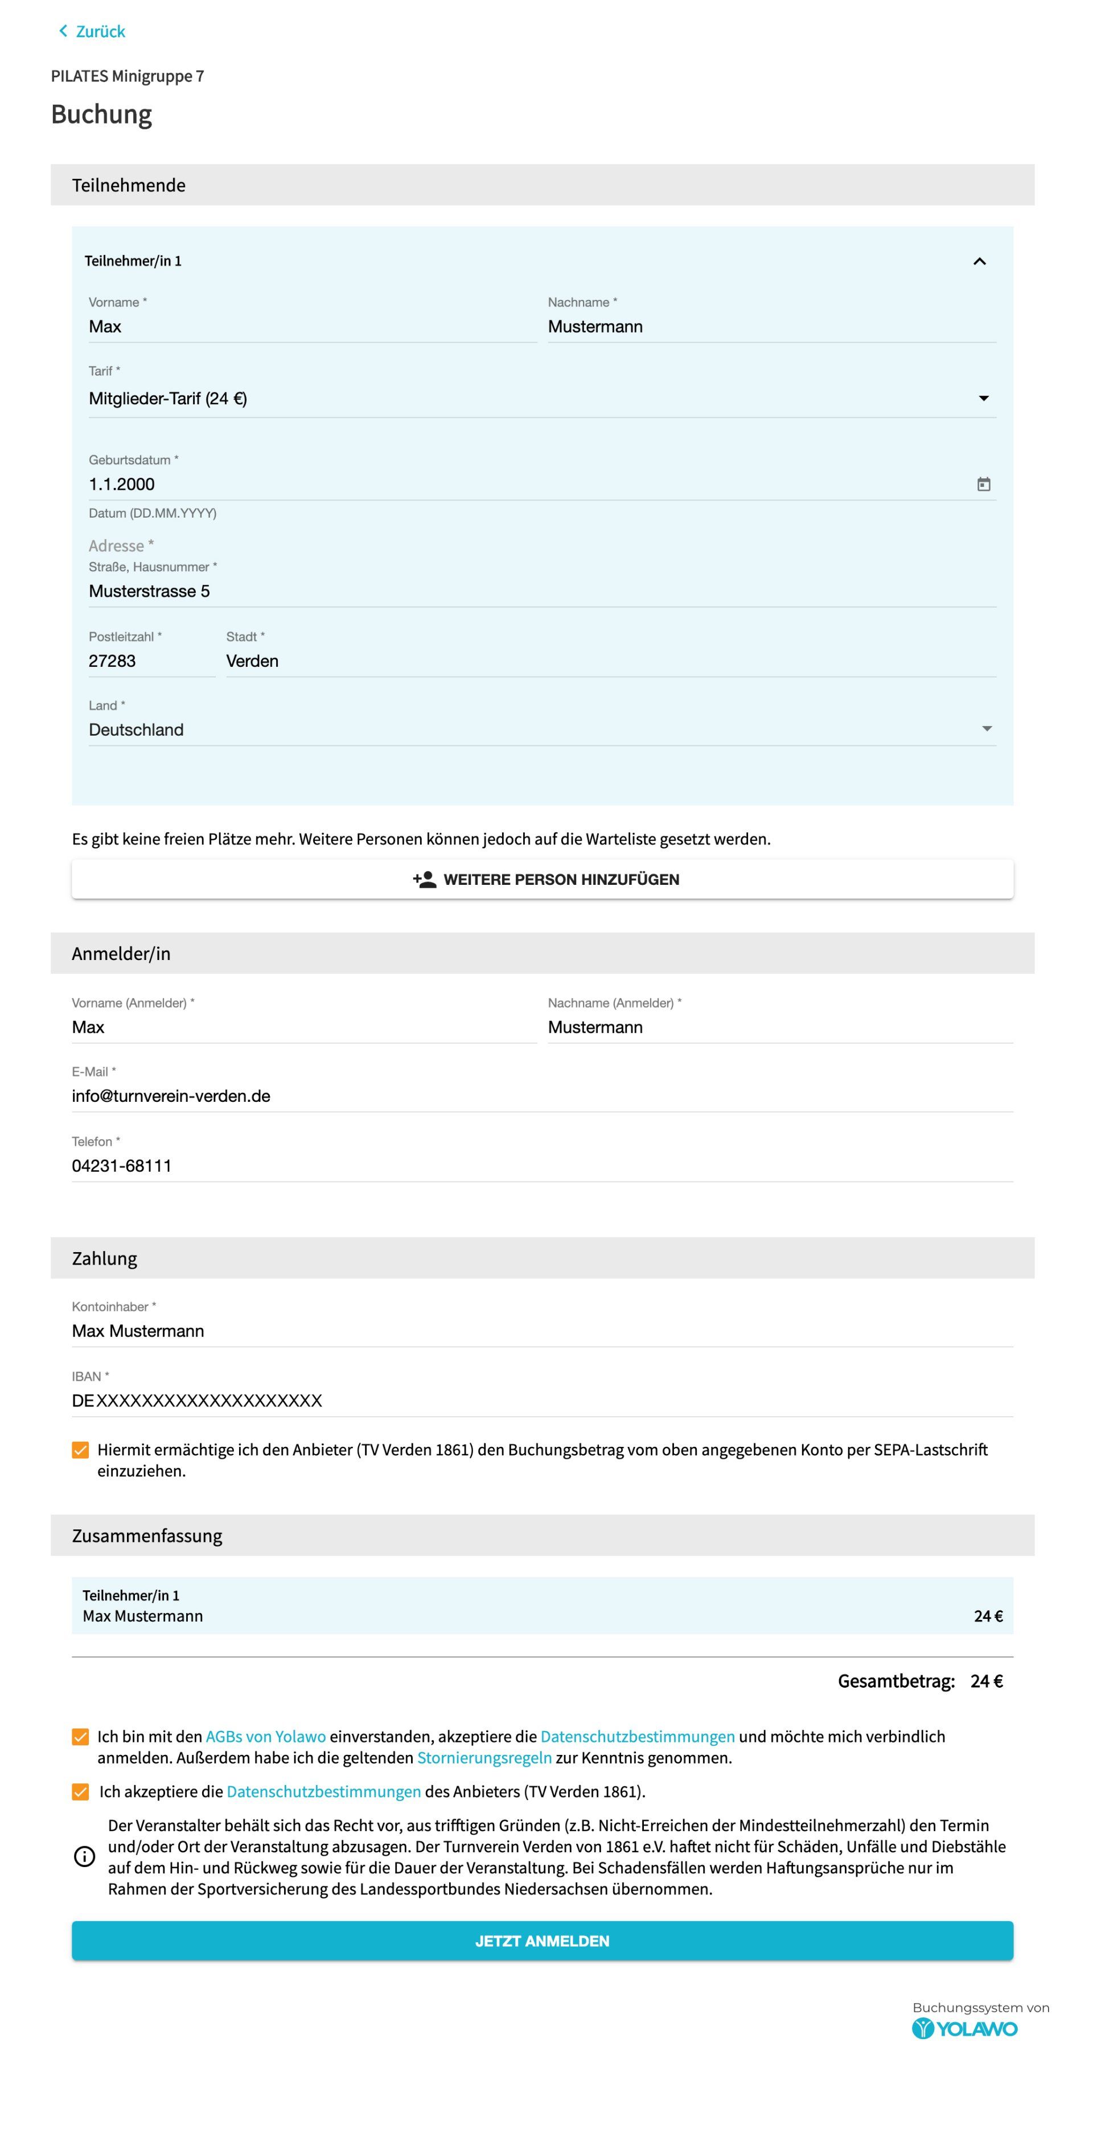Click the Geburtsdatum field showing 1.1.2000

coord(332,483)
